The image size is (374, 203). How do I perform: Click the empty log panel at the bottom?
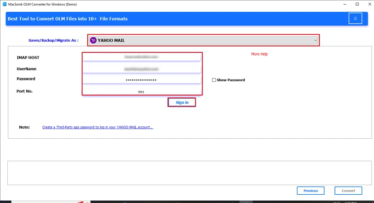(x=189, y=171)
